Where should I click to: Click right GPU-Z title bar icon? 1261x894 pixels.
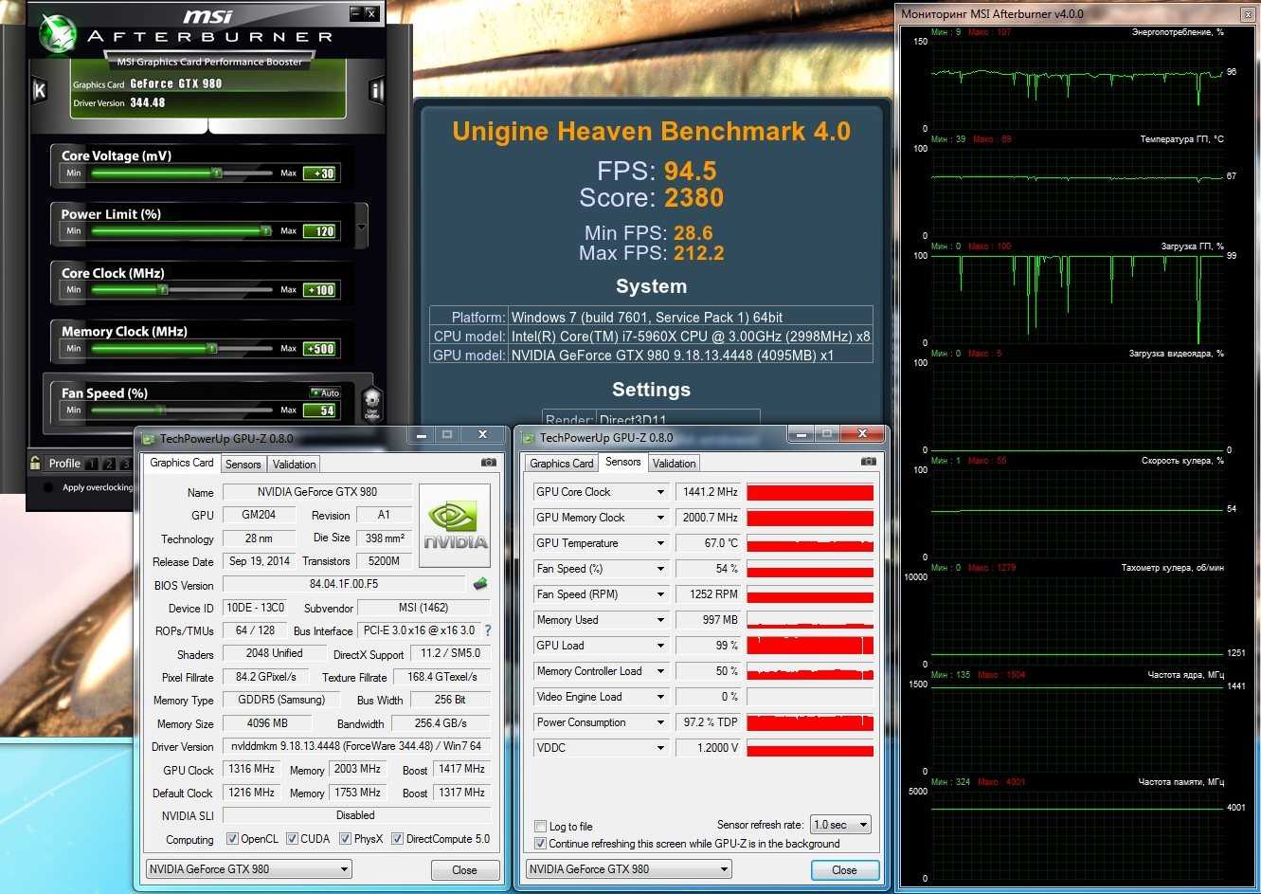click(x=529, y=437)
